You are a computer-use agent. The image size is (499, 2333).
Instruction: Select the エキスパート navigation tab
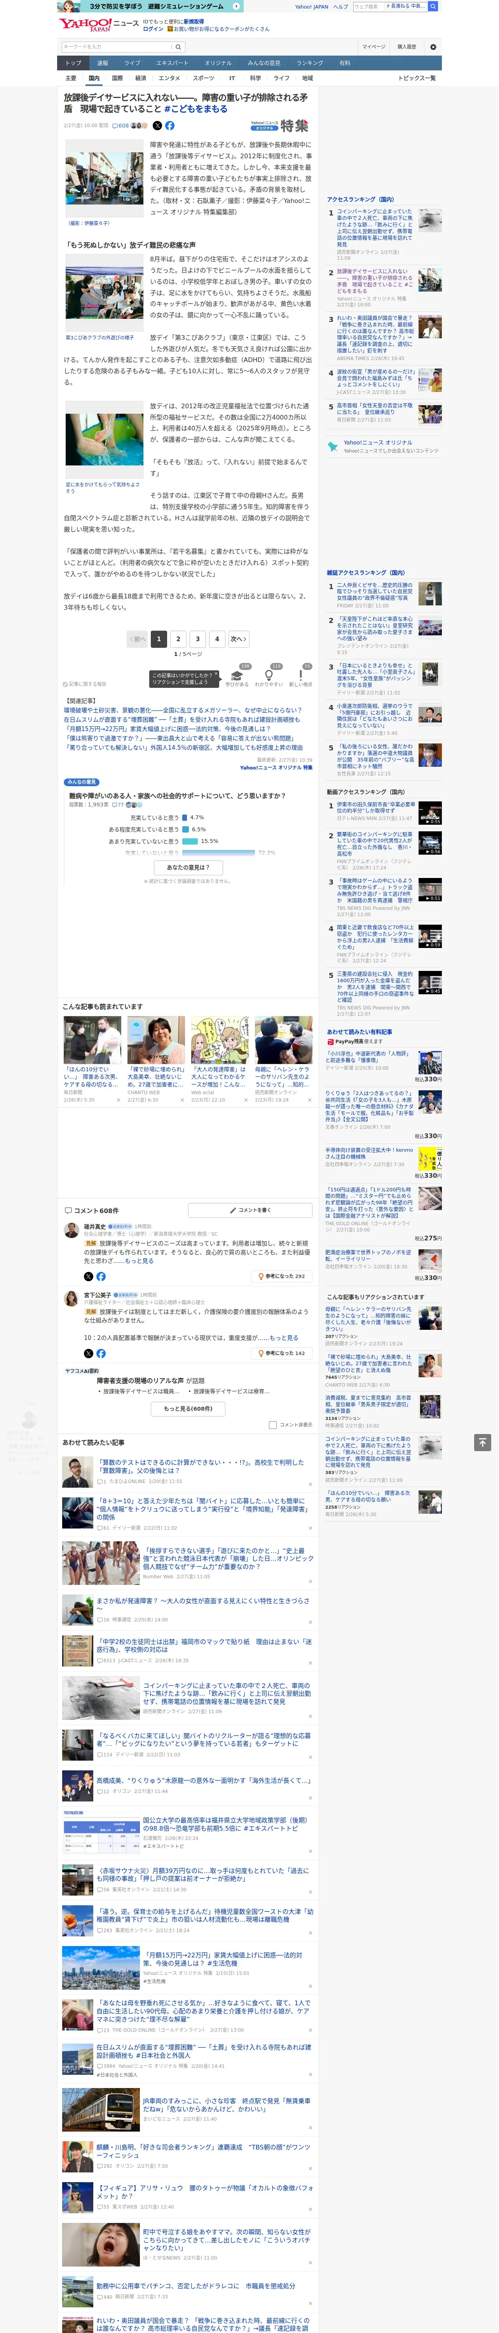point(172,63)
